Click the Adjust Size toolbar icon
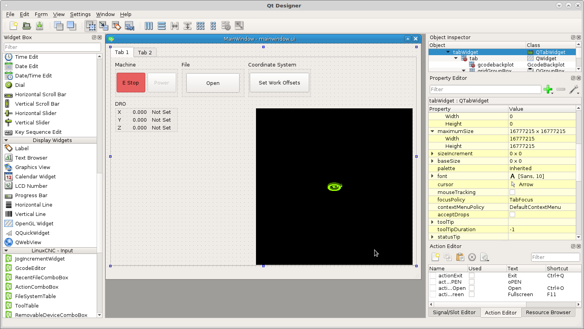The image size is (584, 329). tap(239, 26)
